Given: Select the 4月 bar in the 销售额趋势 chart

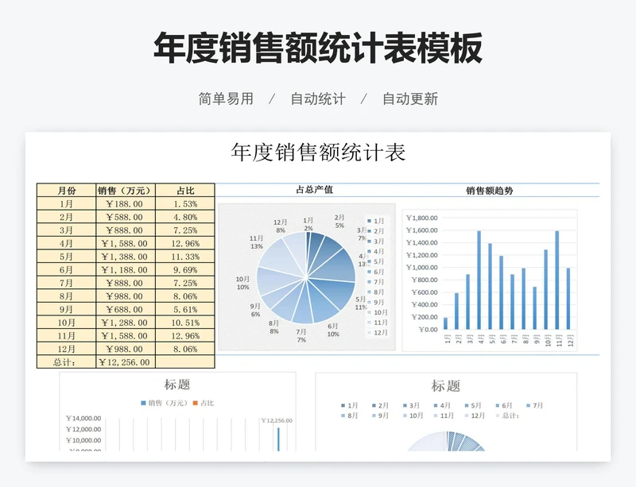Looking at the screenshot, I should tap(479, 280).
